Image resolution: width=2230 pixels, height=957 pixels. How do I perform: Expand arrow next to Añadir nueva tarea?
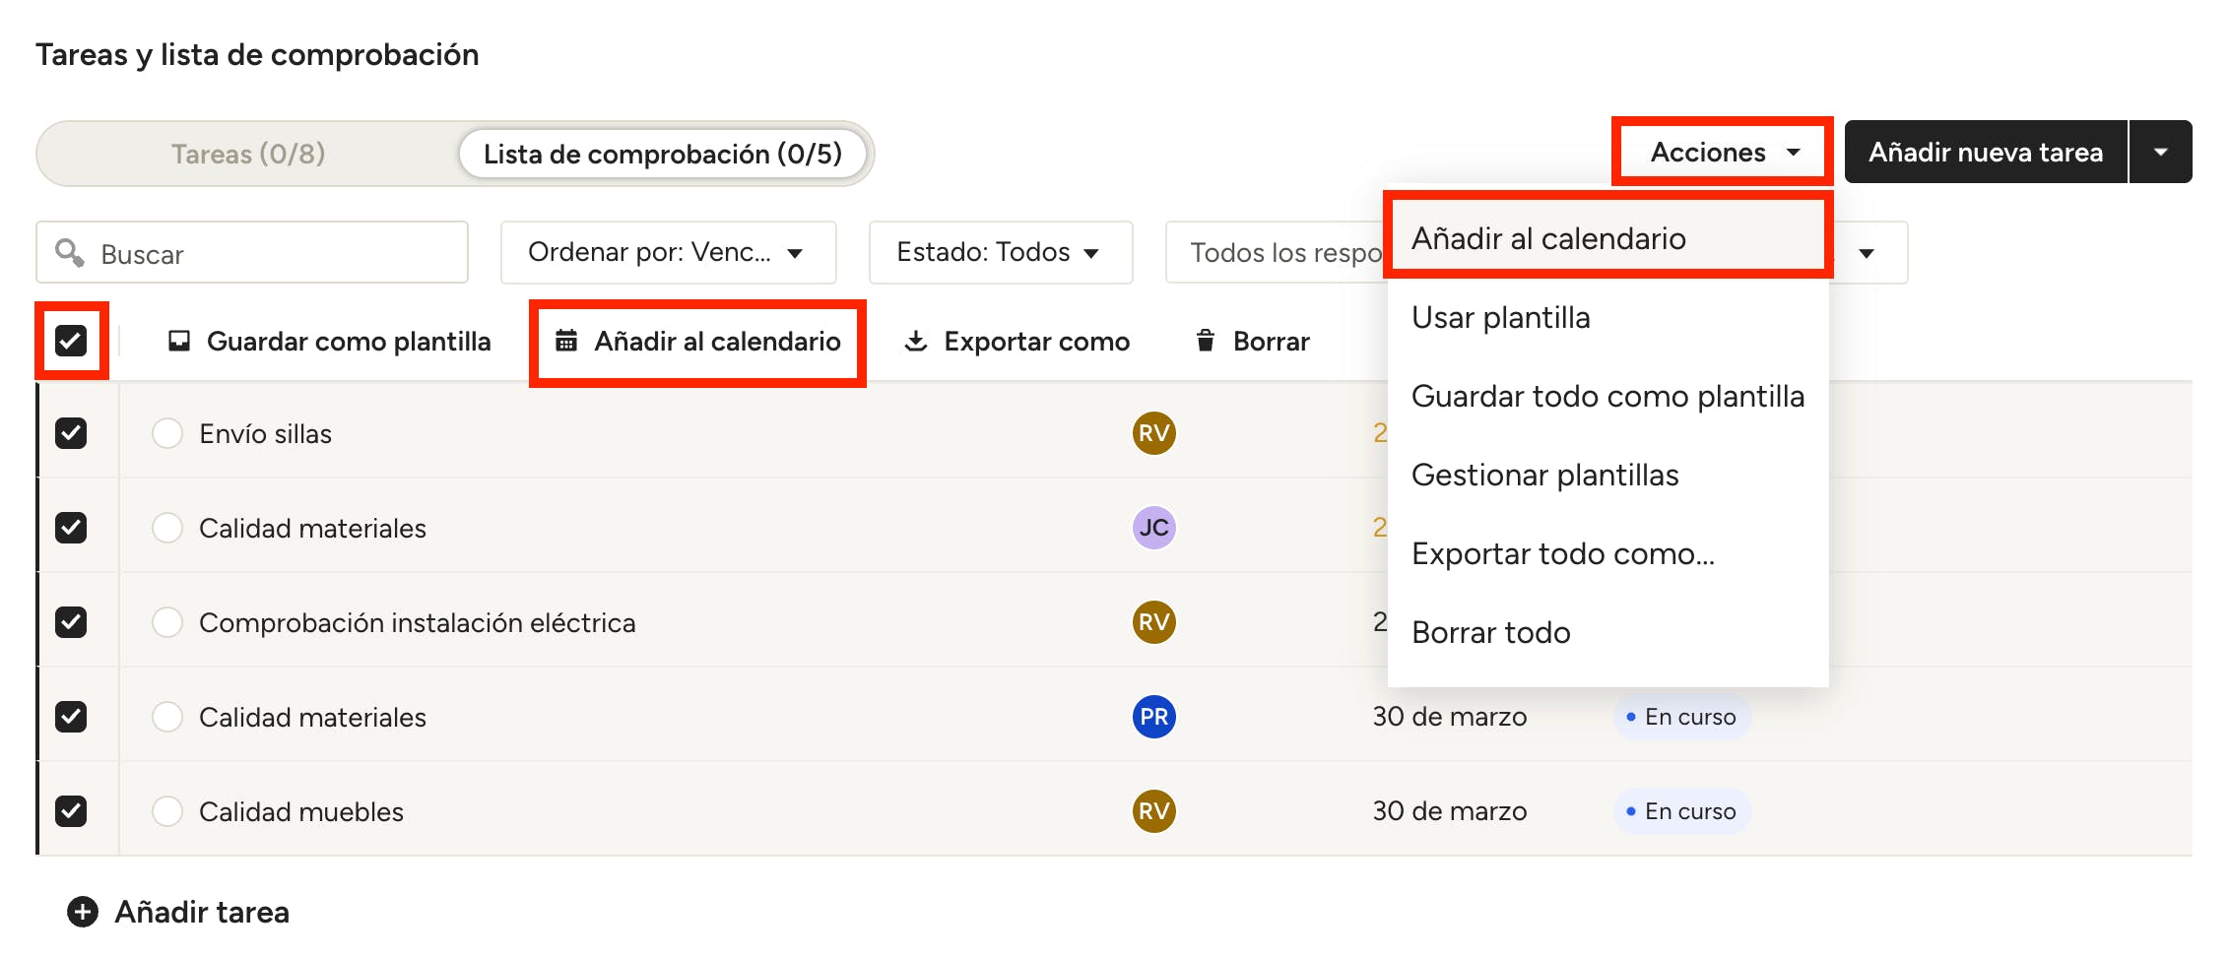point(2161,152)
